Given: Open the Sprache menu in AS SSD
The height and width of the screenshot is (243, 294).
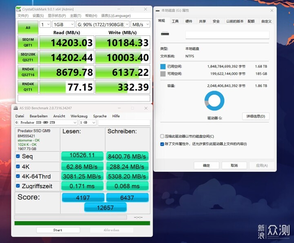Looking at the screenshot, I should 100,116.
